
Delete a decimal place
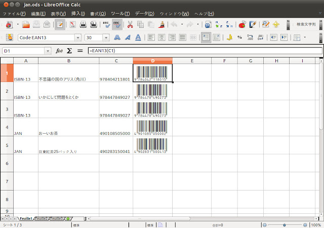click(x=261, y=37)
